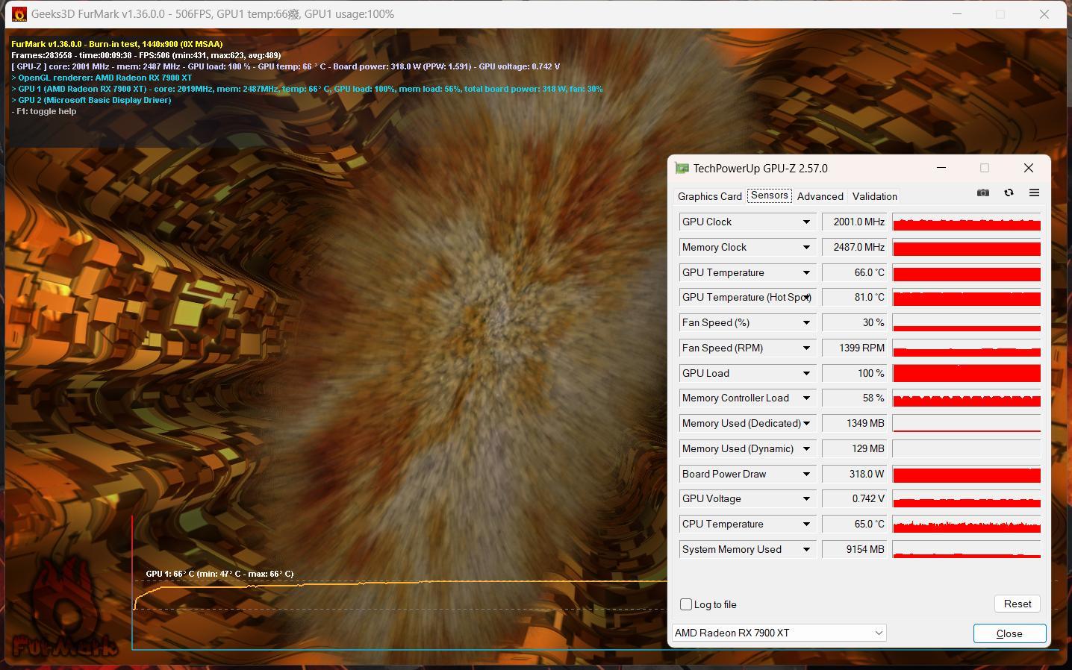Click the dedicated memory value 1349 MB
1072x670 pixels.
tap(854, 423)
